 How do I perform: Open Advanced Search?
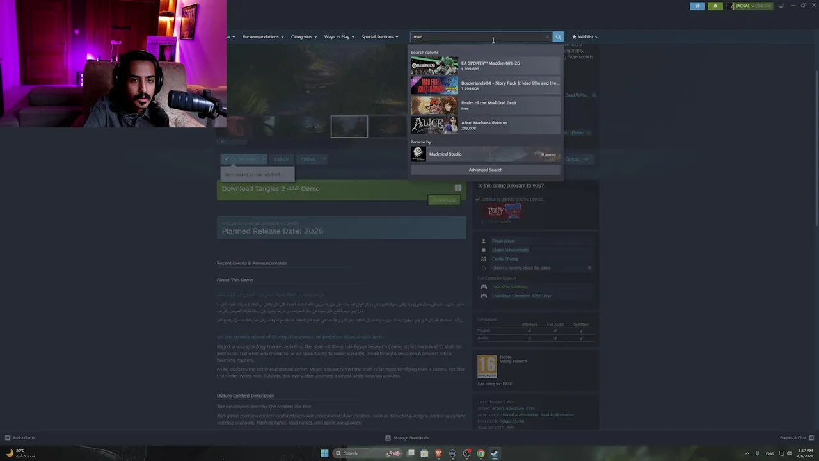485,170
